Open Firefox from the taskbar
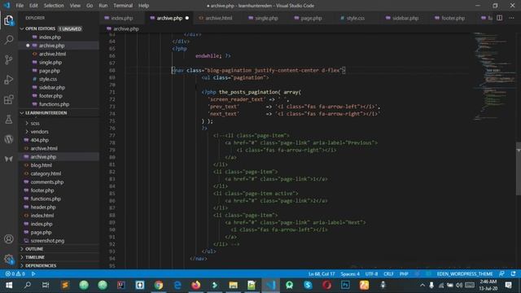Viewport: 521px width, 293px height. (x=196, y=285)
